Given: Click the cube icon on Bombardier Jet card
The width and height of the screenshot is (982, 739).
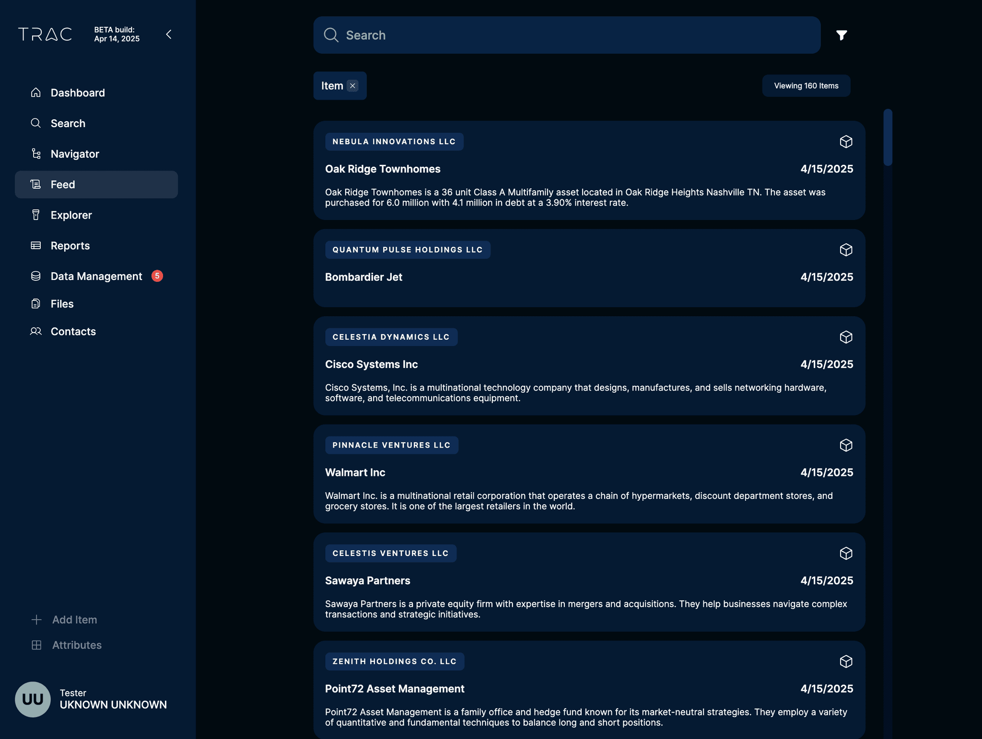Looking at the screenshot, I should pos(846,250).
